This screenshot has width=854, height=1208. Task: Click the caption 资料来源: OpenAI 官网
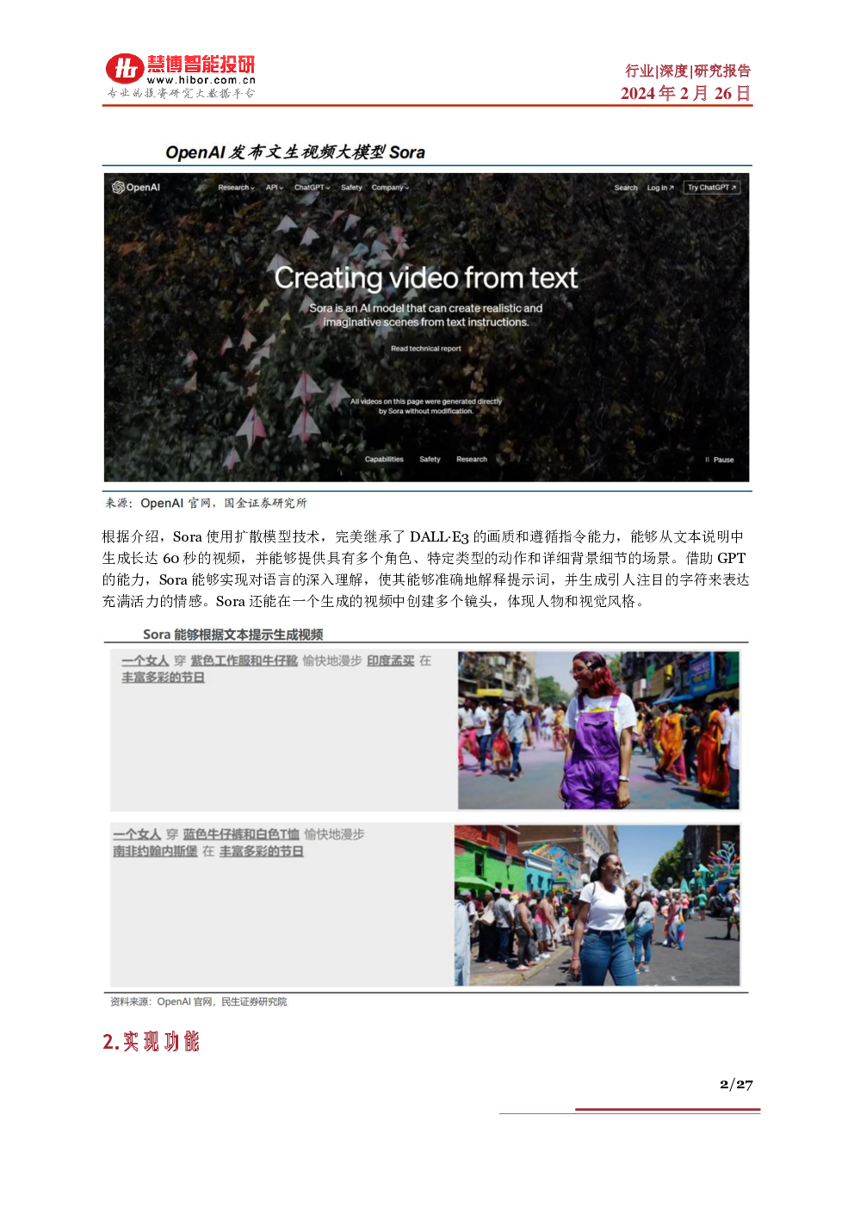click(198, 1001)
